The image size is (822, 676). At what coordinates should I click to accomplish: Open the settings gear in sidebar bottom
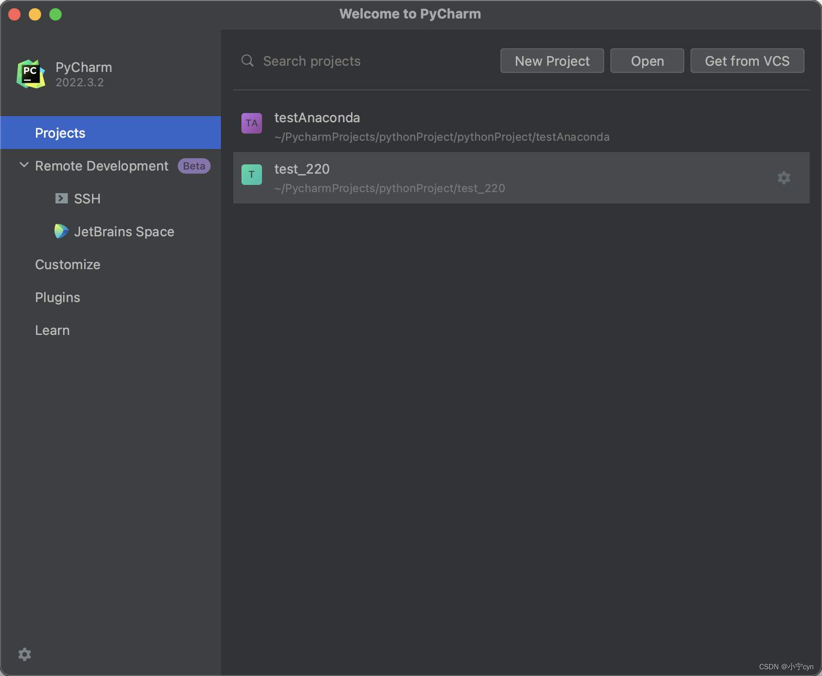tap(25, 654)
